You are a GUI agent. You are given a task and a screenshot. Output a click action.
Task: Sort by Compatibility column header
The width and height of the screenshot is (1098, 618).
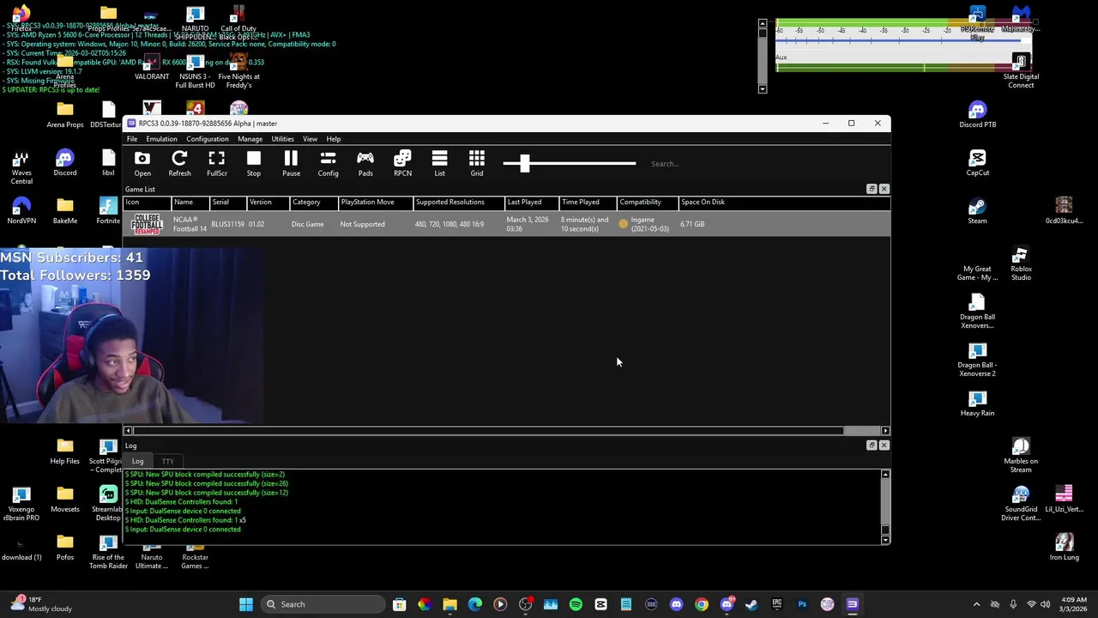[x=646, y=203]
